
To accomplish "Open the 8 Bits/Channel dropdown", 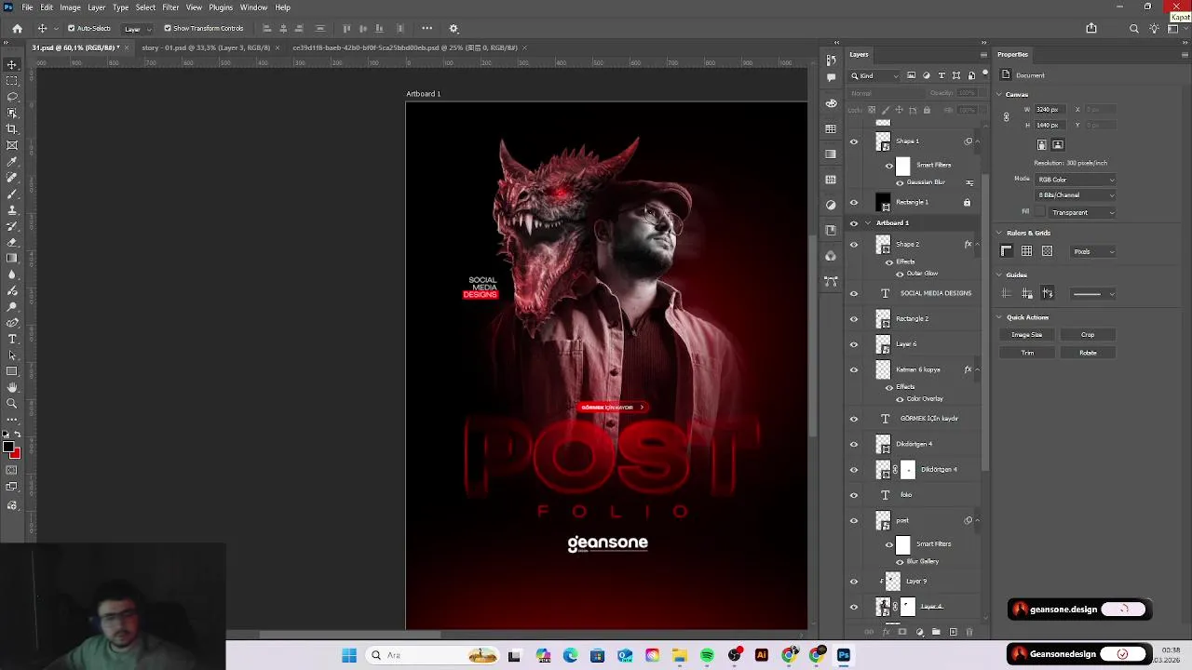I will pyautogui.click(x=1076, y=195).
